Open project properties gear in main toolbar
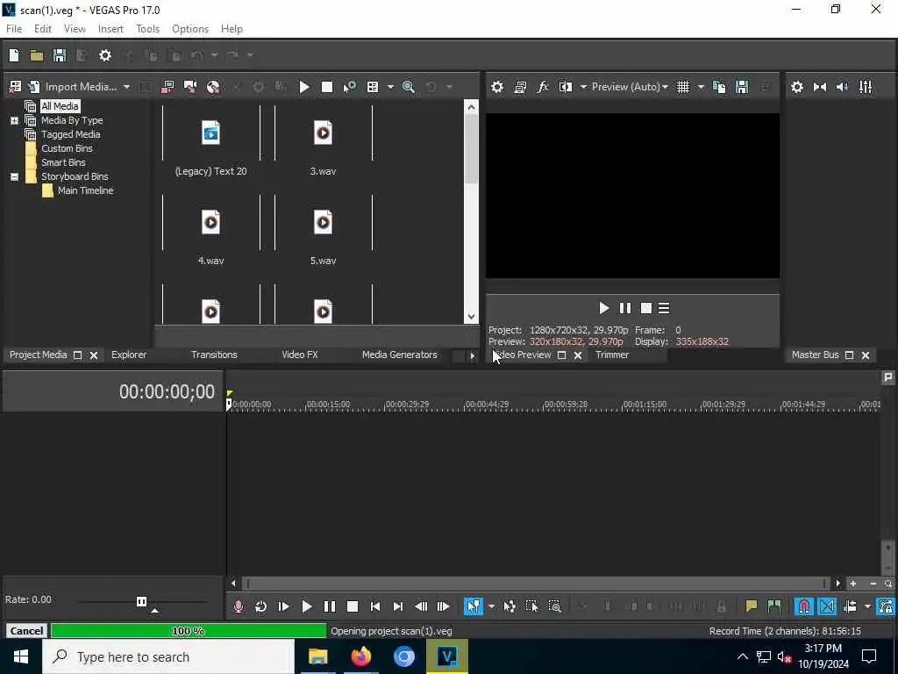 [x=105, y=55]
